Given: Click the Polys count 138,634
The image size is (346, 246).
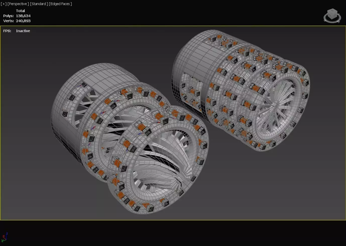Looking at the screenshot, I should click(x=23, y=16).
